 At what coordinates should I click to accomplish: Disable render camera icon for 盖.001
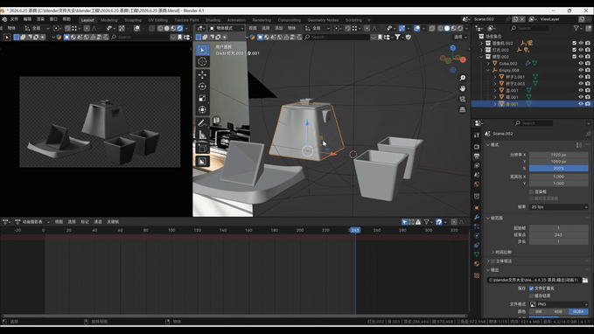(x=588, y=91)
